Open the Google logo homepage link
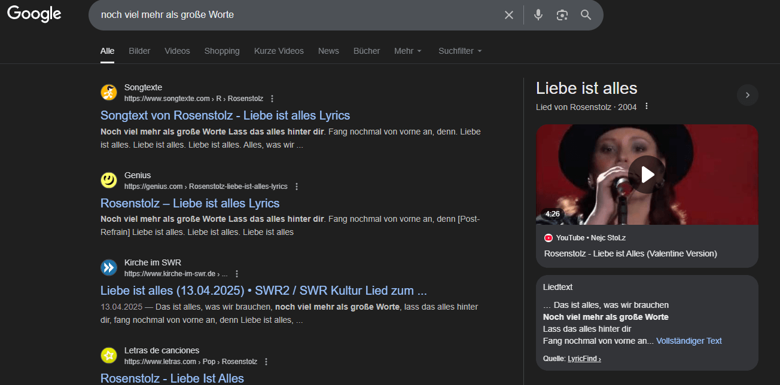Viewport: 780px width, 385px height. [x=34, y=14]
